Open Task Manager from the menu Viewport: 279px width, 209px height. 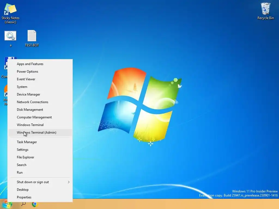pyautogui.click(x=40, y=142)
